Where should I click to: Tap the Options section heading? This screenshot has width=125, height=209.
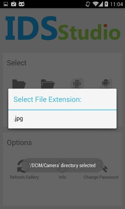19,143
